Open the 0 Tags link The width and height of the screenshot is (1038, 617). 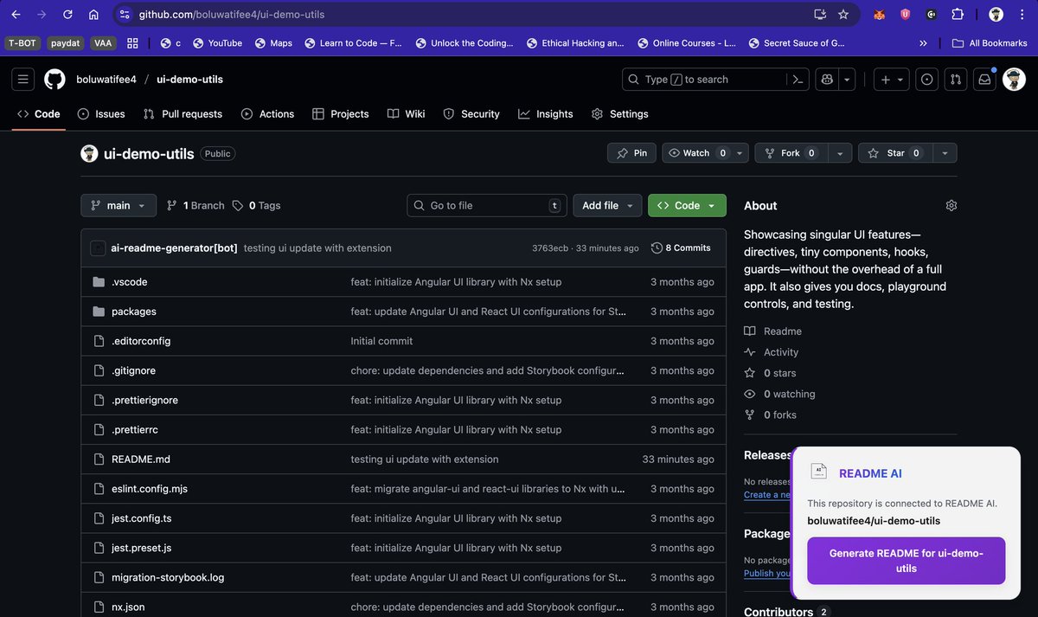click(x=257, y=205)
